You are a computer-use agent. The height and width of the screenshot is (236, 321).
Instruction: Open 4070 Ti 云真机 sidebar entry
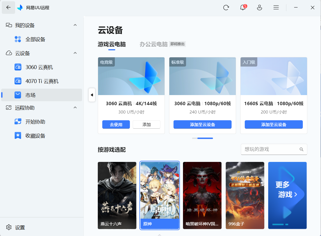pyautogui.click(x=42, y=81)
